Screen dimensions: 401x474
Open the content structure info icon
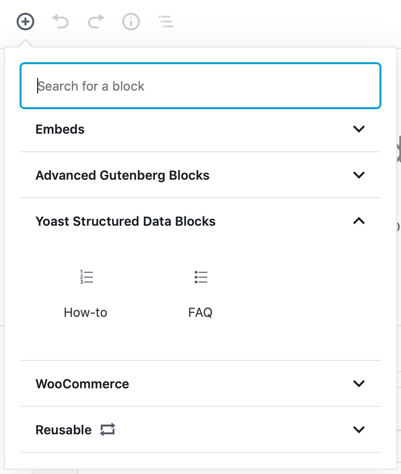pyautogui.click(x=131, y=22)
